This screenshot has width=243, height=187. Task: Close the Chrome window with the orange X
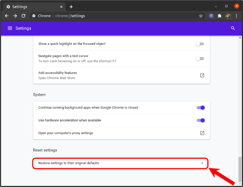pos(237,6)
